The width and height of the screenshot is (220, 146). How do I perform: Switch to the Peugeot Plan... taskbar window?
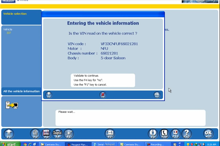click(78, 144)
